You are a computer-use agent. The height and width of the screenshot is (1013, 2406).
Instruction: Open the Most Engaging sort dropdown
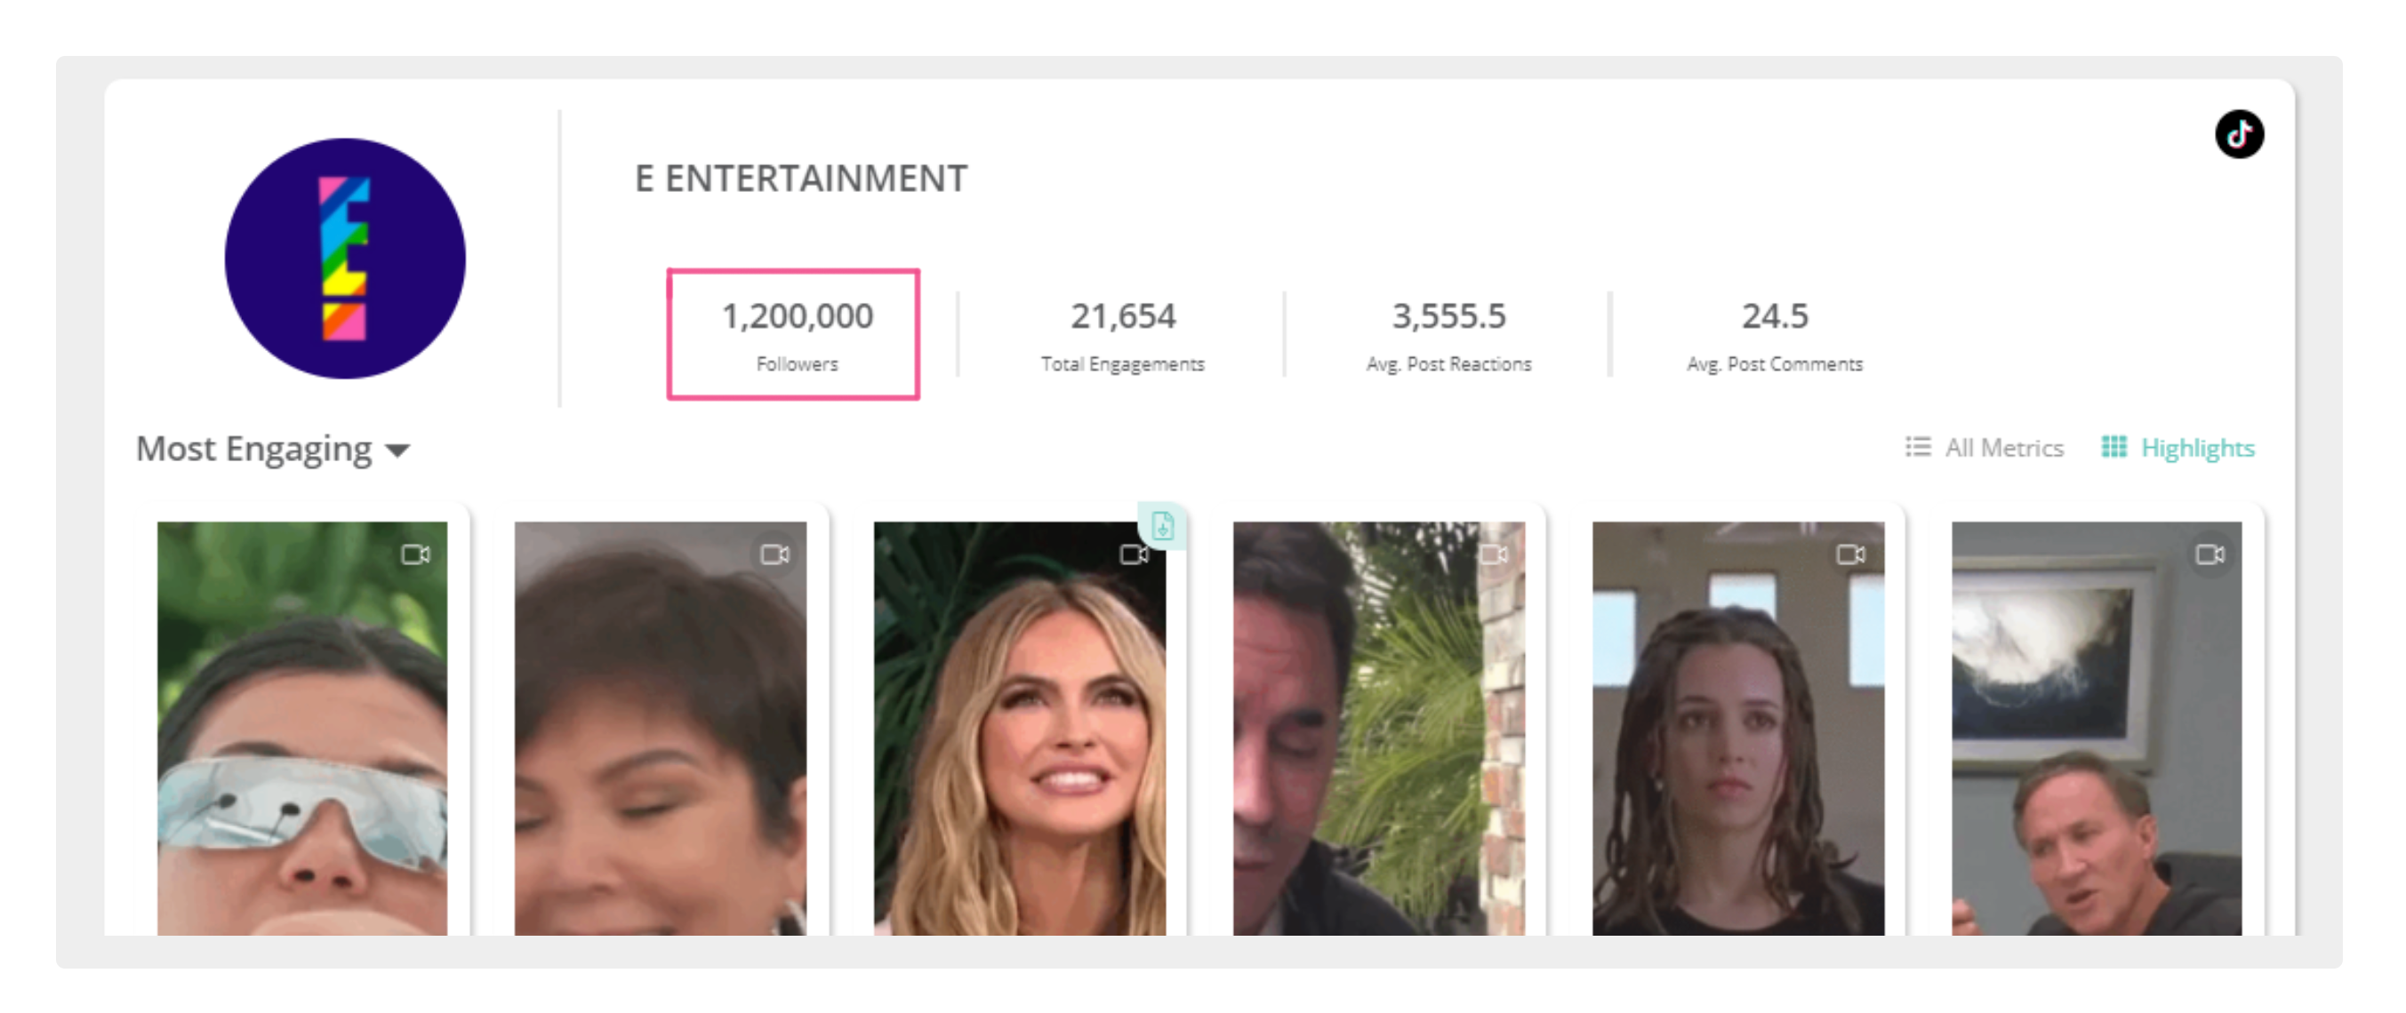pos(273,449)
